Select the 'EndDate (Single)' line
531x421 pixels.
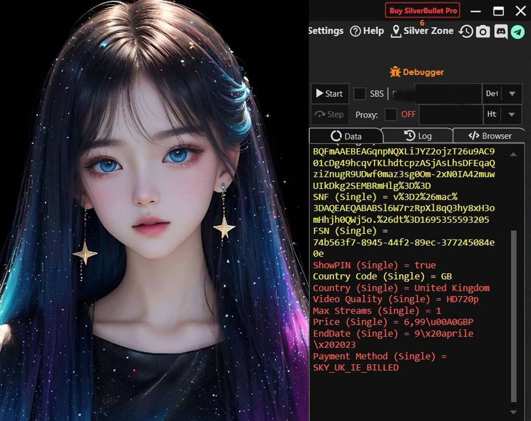pyautogui.click(x=393, y=339)
